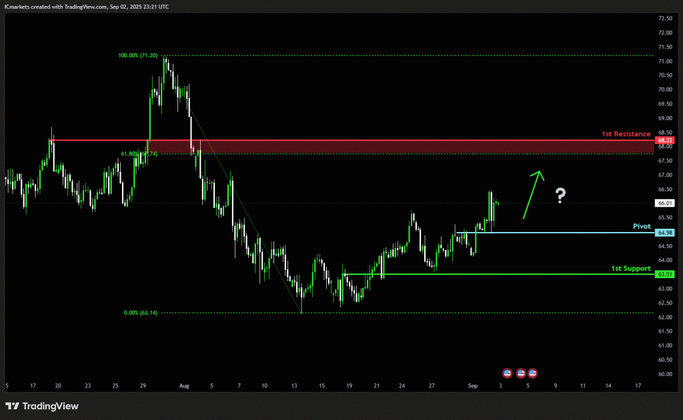The width and height of the screenshot is (683, 420).
Task: Click the '70.00' price axis value
Action: (x=665, y=89)
